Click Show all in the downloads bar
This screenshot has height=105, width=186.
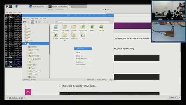click(173, 97)
